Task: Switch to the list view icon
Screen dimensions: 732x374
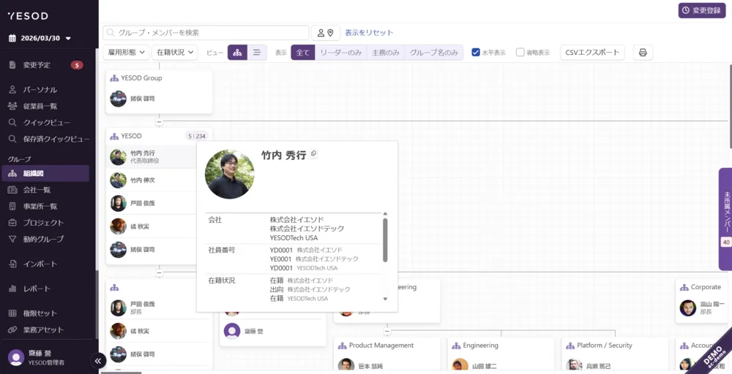Action: coord(257,53)
